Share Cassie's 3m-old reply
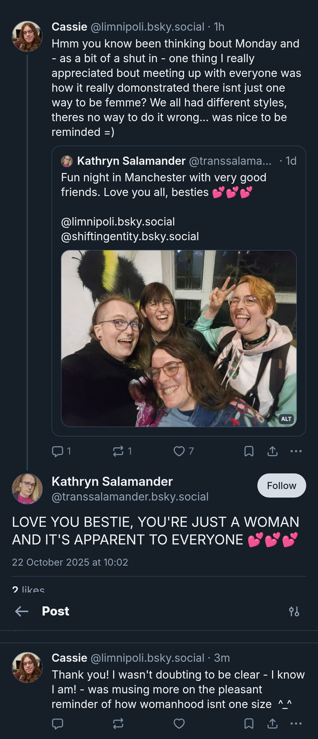This screenshot has height=739, width=318. coord(272,723)
